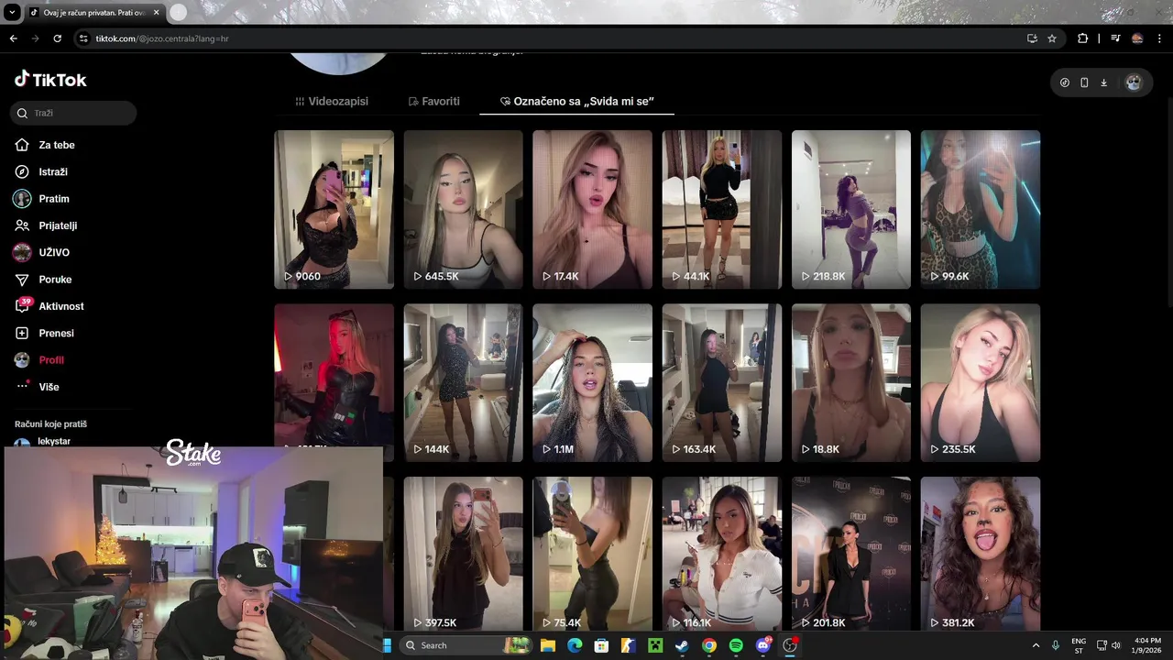Click the tiktok.com address bar
Viewport: 1173px width, 660px height.
pyautogui.click(x=550, y=38)
